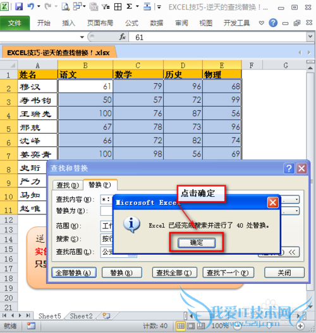Click the help question icon in Find and Replace dialog

pyautogui.click(x=289, y=168)
